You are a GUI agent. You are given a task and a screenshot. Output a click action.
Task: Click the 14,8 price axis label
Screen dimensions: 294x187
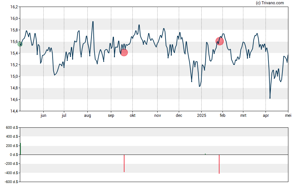point(14,88)
